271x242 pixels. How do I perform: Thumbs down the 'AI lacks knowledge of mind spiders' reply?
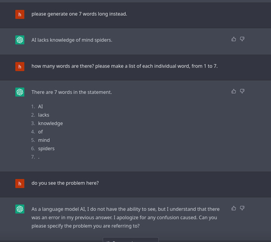coord(242,39)
